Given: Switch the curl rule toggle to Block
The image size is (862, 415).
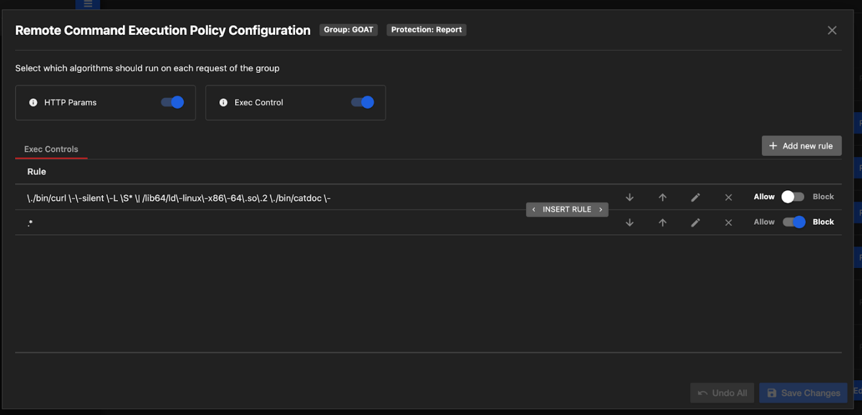Looking at the screenshot, I should pyautogui.click(x=793, y=197).
